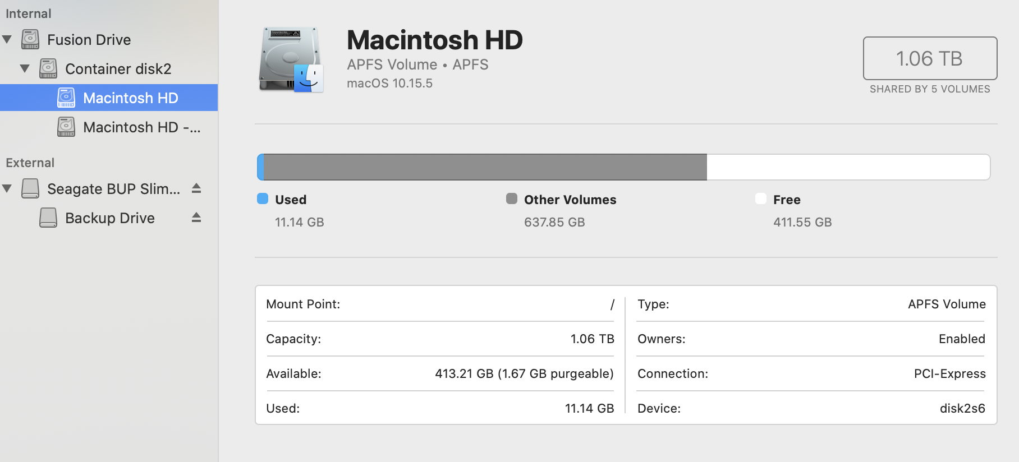
Task: Click the Fusion Drive disk icon
Action: (x=30, y=39)
